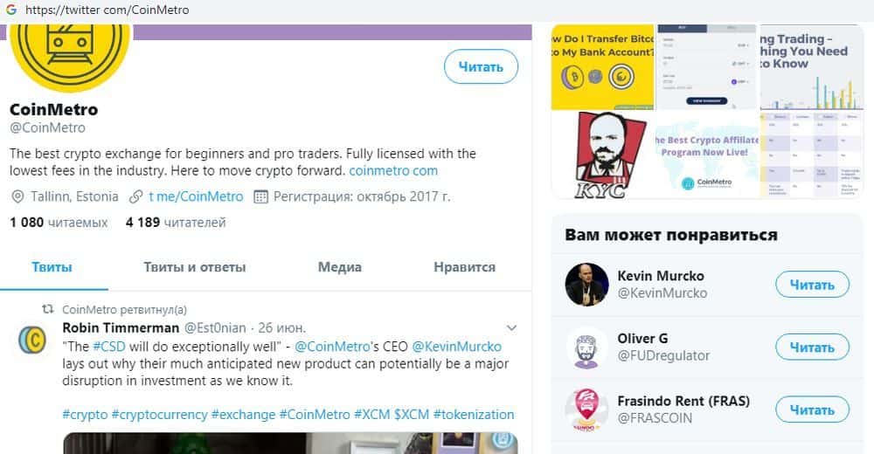Click the Google icon in the address bar
The width and height of the screenshot is (874, 454).
10,10
